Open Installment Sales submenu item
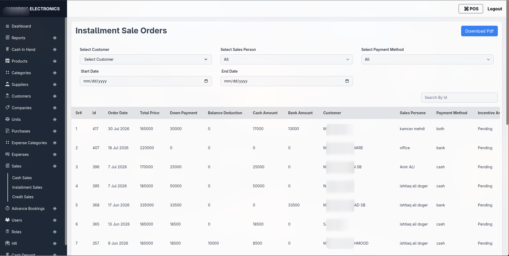The image size is (509, 256). 27,187
